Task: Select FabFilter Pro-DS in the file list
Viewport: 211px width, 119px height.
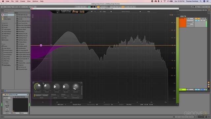Action: (x=23, y=34)
